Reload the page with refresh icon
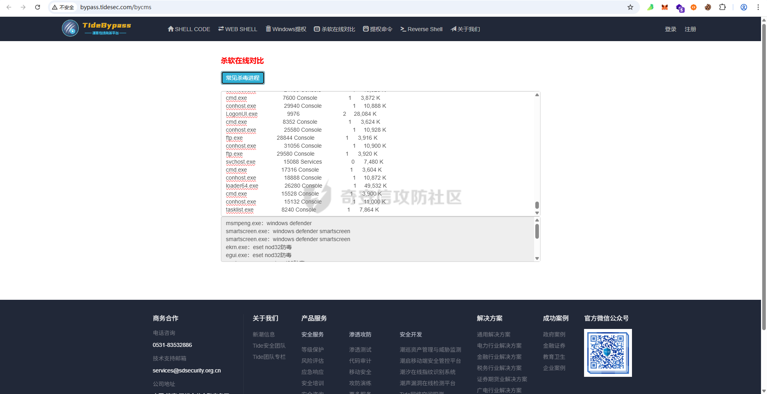Viewport: 767px width, 394px height. coord(38,7)
